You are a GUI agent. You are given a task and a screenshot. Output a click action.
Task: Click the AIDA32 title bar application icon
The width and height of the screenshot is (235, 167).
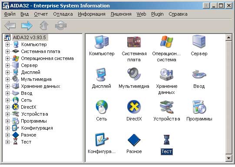pos(6,6)
